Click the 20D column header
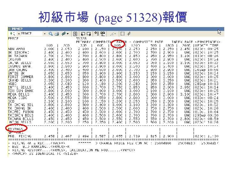The width and height of the screenshot is (230, 172). [66, 45]
